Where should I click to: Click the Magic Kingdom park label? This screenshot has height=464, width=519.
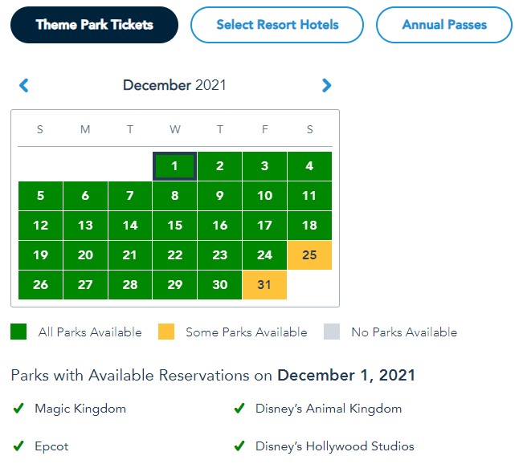coord(80,409)
